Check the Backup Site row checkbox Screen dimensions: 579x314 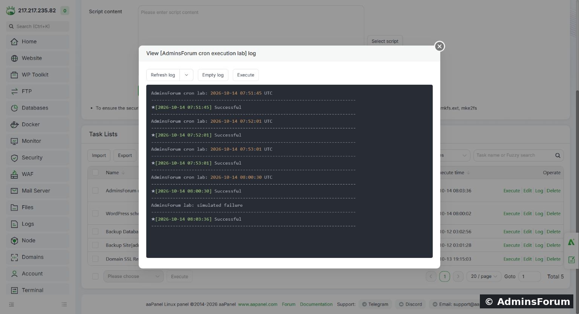(95, 245)
